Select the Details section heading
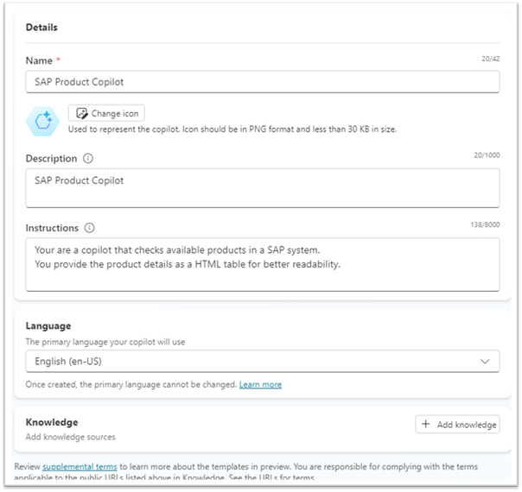 [x=42, y=28]
